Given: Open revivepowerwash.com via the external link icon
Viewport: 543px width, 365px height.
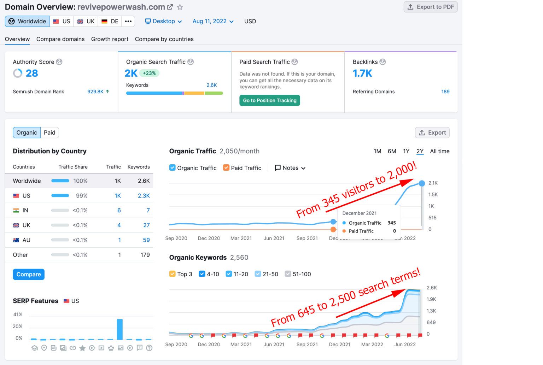Looking at the screenshot, I should click(170, 7).
